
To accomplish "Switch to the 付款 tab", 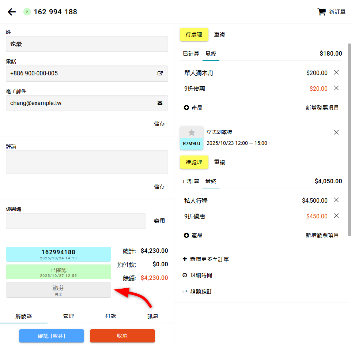I will [x=110, y=316].
